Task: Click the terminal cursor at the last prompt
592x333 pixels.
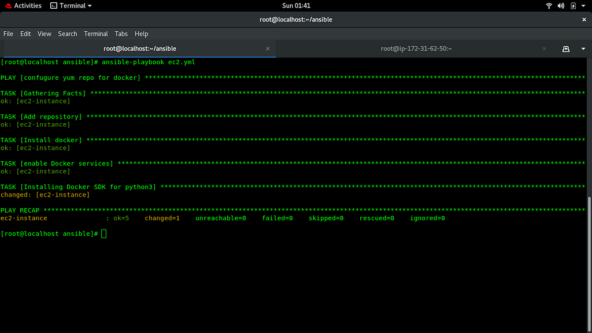Action: pyautogui.click(x=104, y=234)
